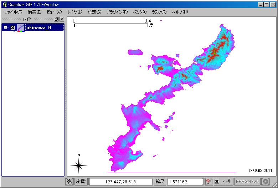The width and height of the screenshot is (278, 188).
Task: Open the ヘルプ(H) menu
Action: [180, 12]
